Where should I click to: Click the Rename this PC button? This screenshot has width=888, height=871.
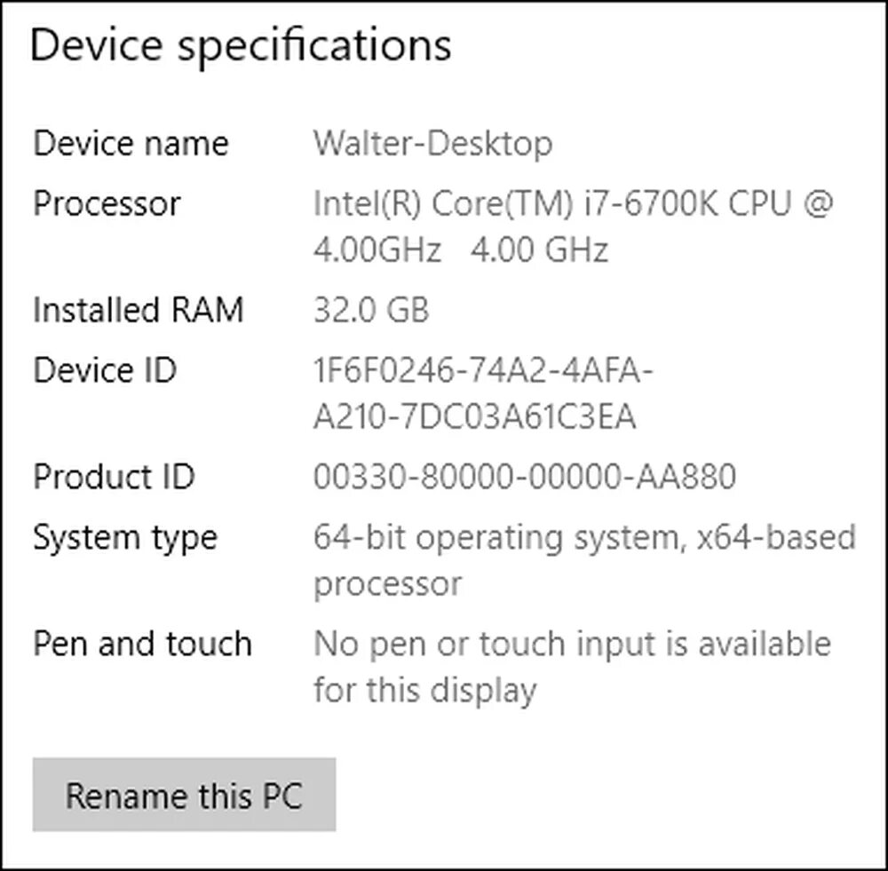[x=184, y=794]
